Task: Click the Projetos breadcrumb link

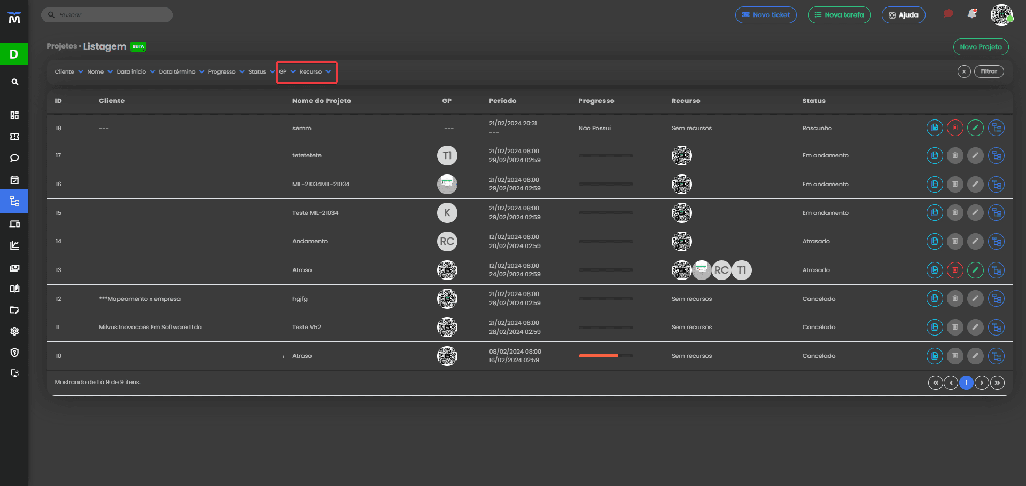Action: tap(61, 46)
